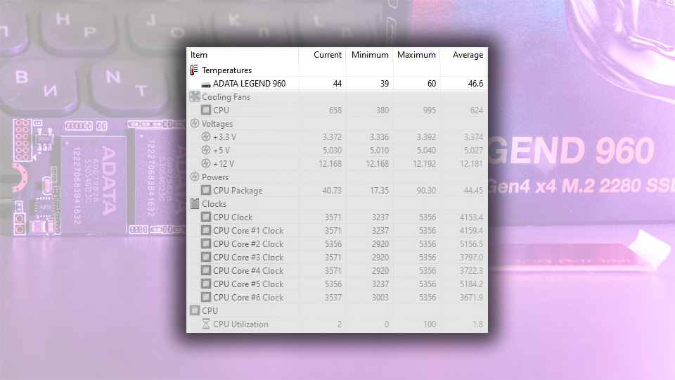Select the CPU Core #4 Clock label
This screenshot has height=380, width=675.
point(248,270)
